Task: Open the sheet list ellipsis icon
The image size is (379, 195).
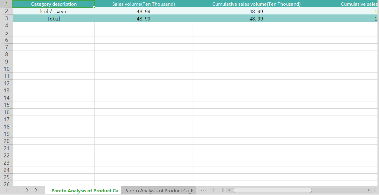Action: 203,190
